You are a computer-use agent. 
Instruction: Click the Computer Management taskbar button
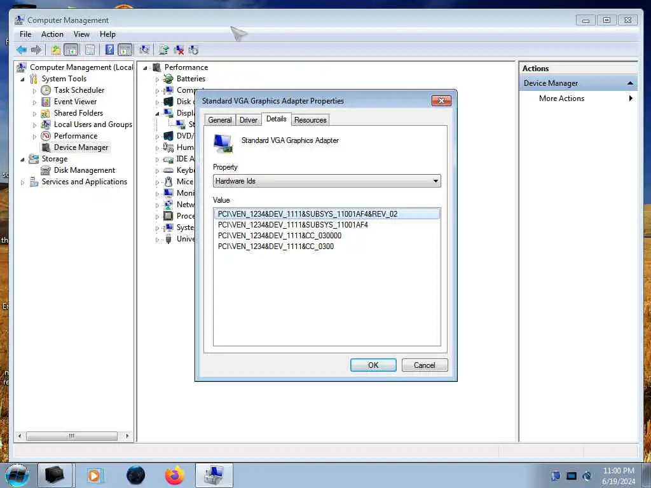point(214,475)
